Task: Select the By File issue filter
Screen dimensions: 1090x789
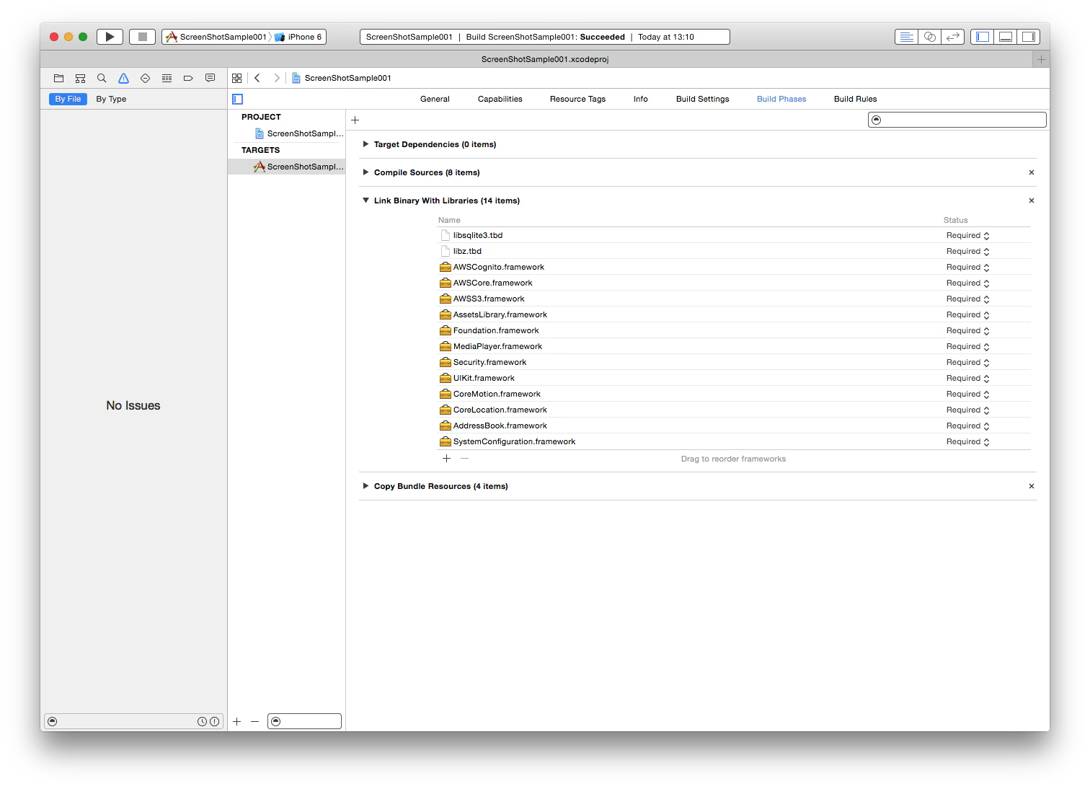Action: coord(68,99)
